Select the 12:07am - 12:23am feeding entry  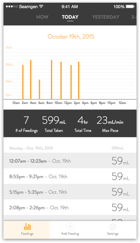tap(70, 161)
